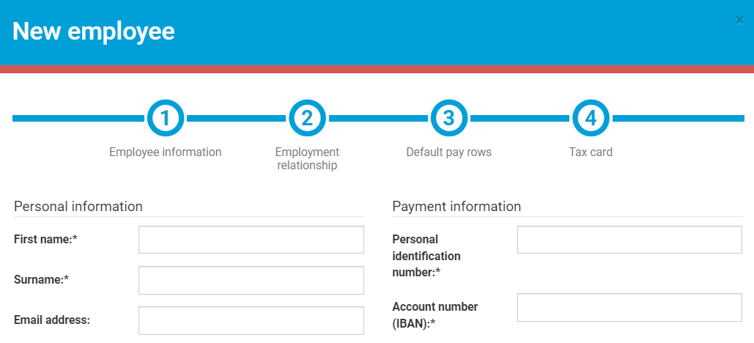This screenshot has width=754, height=343.
Task: Switch to the Tax card step label
Action: pyautogui.click(x=591, y=152)
